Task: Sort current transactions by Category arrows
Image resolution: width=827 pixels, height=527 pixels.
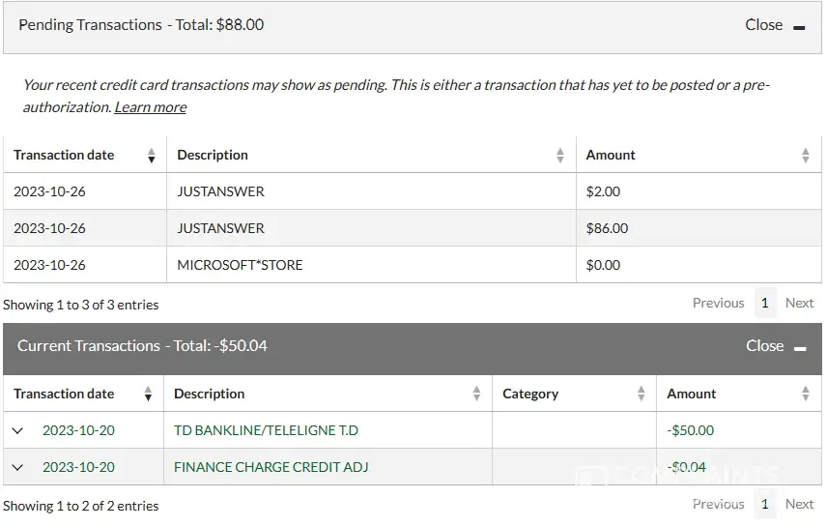Action: 642,395
